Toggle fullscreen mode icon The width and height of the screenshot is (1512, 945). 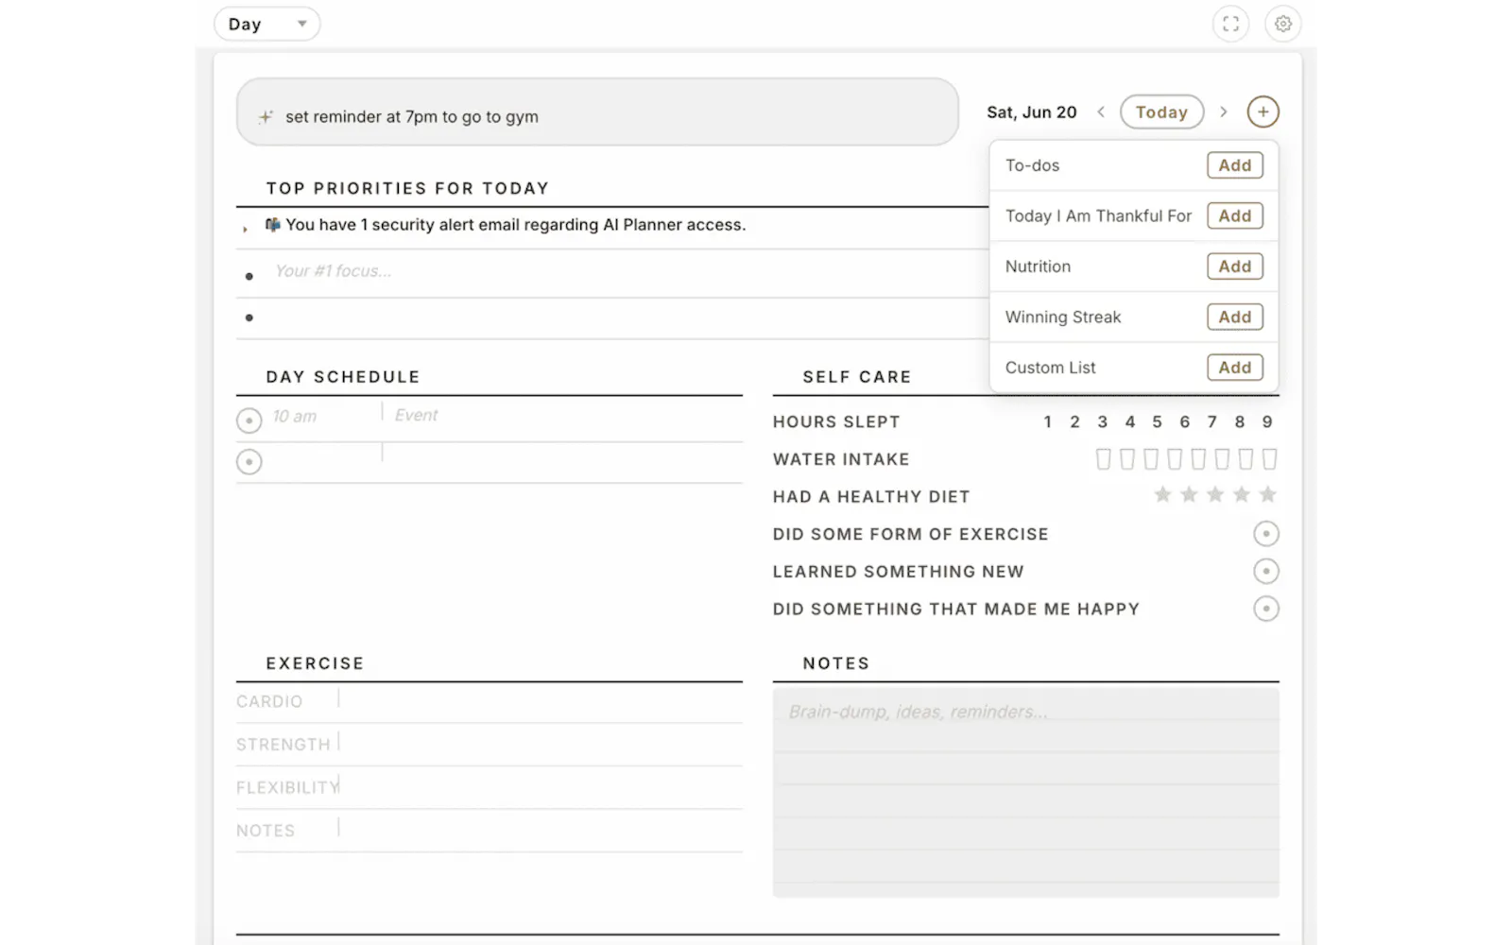click(x=1230, y=24)
